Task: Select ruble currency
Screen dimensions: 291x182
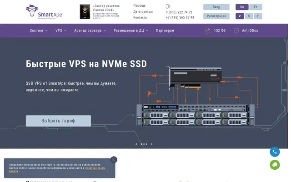Action: 240,16
